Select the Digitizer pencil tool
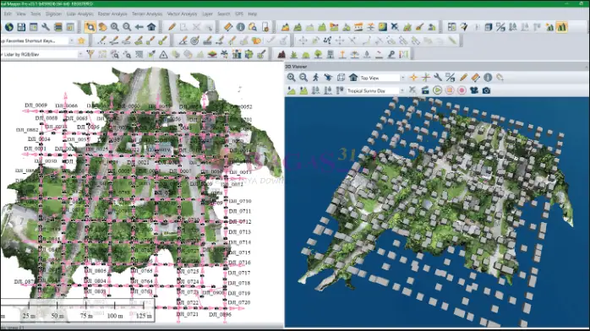 pos(172,27)
